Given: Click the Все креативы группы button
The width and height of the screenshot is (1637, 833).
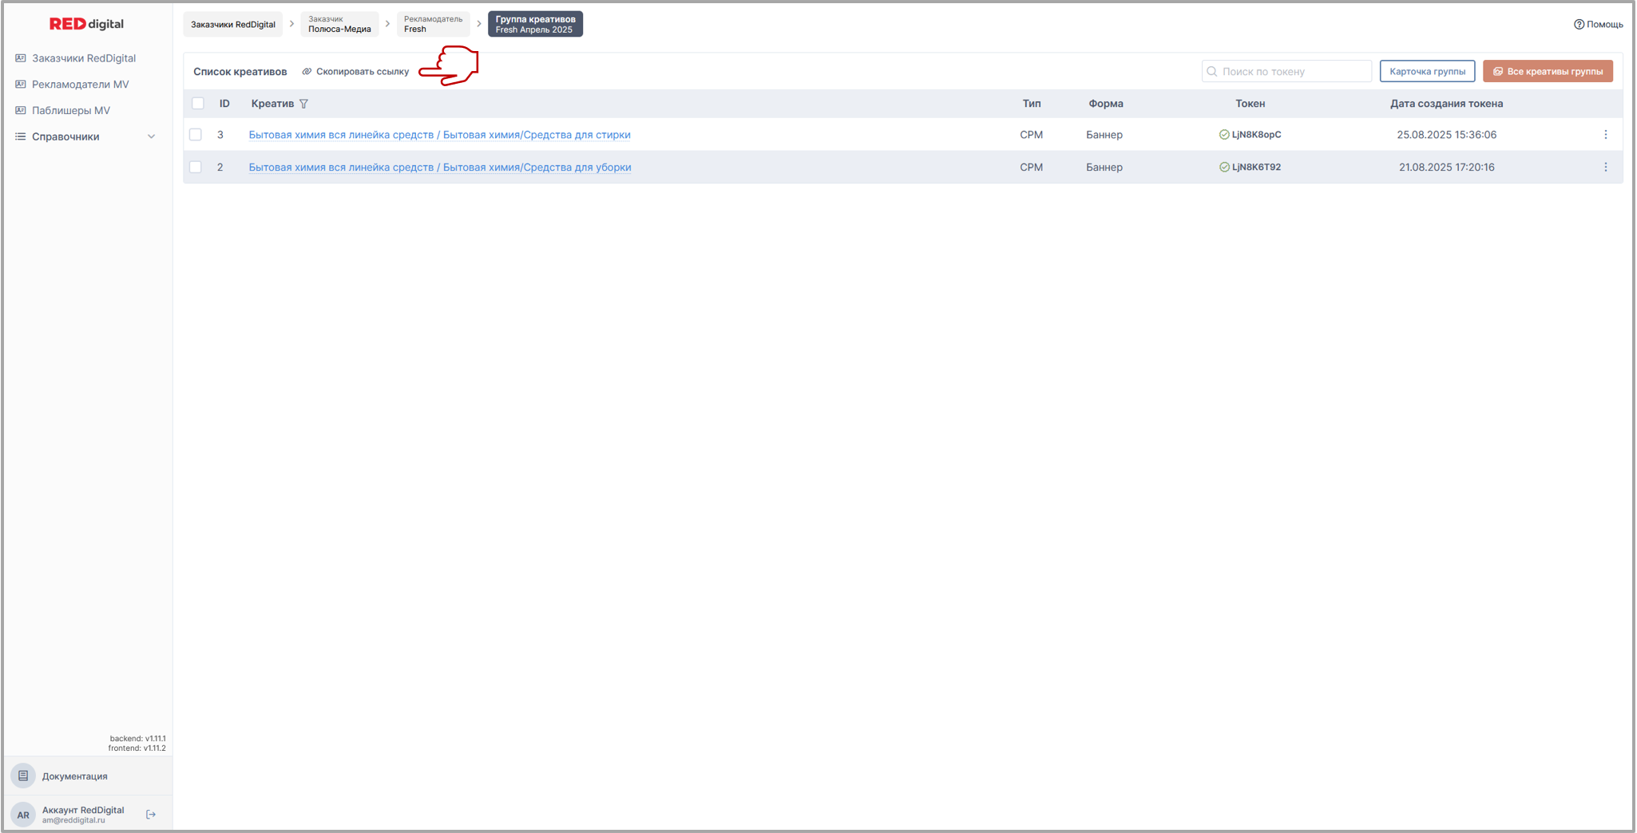Looking at the screenshot, I should (1547, 72).
